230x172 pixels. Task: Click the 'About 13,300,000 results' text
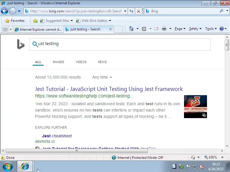(x=58, y=77)
